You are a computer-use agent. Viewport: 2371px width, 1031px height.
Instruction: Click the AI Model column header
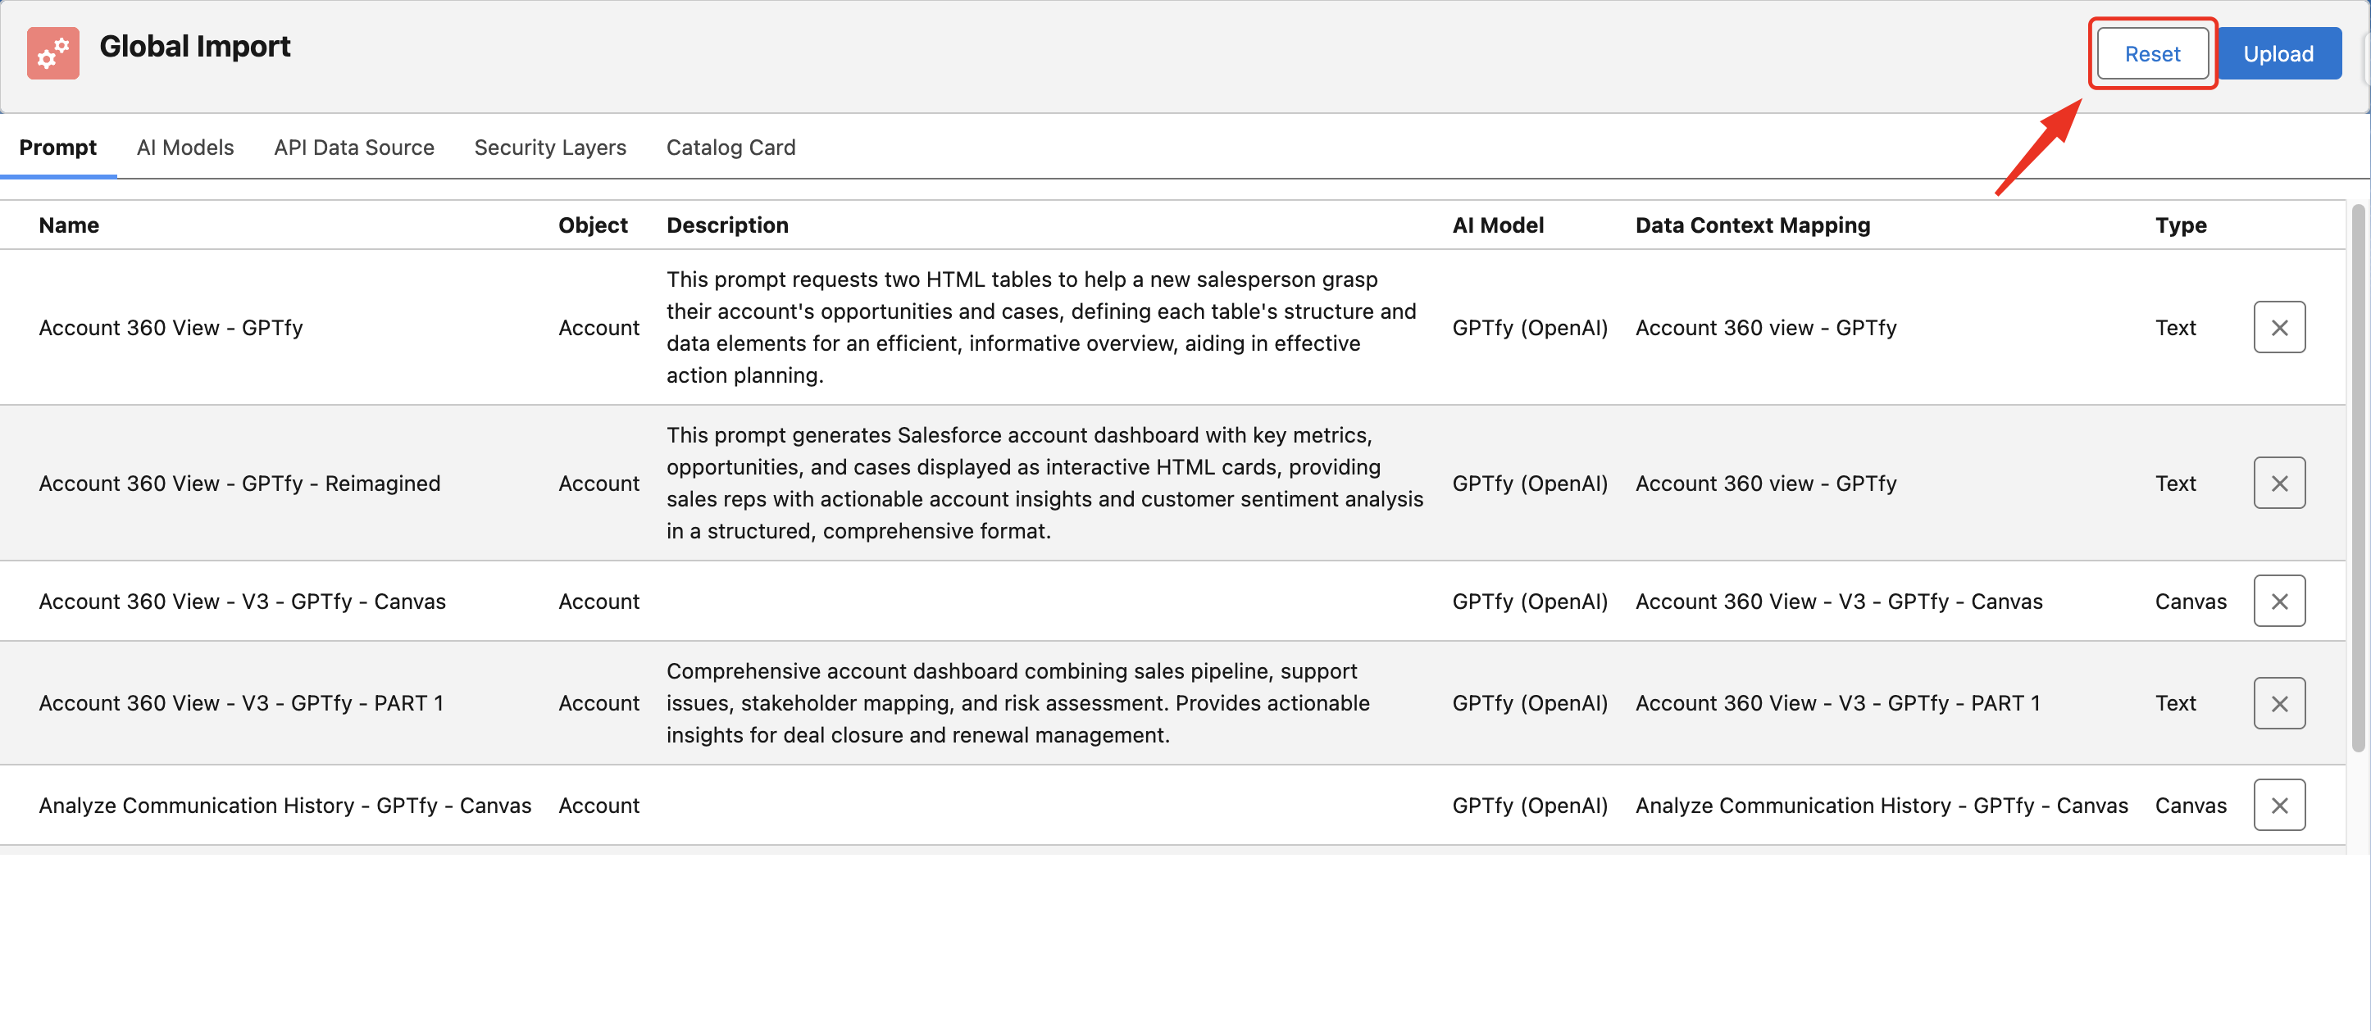pyautogui.click(x=1498, y=225)
